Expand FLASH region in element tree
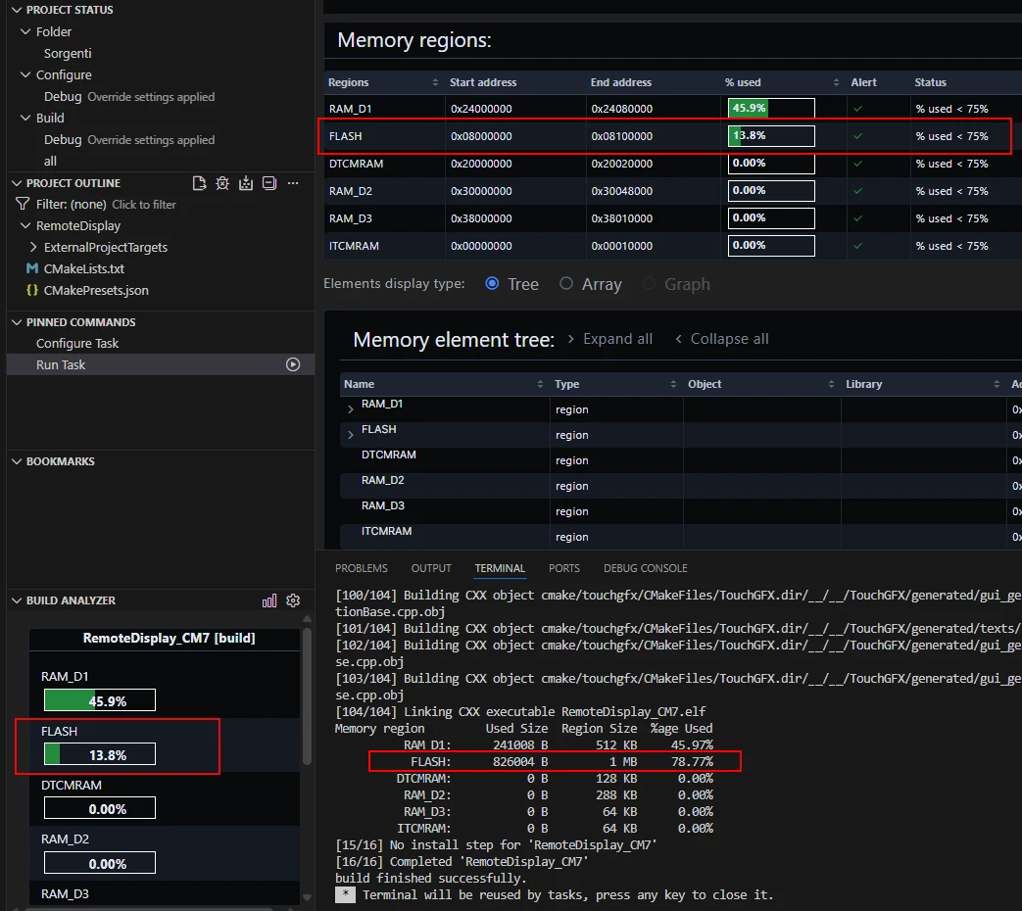This screenshot has height=911, width=1022. (x=351, y=435)
